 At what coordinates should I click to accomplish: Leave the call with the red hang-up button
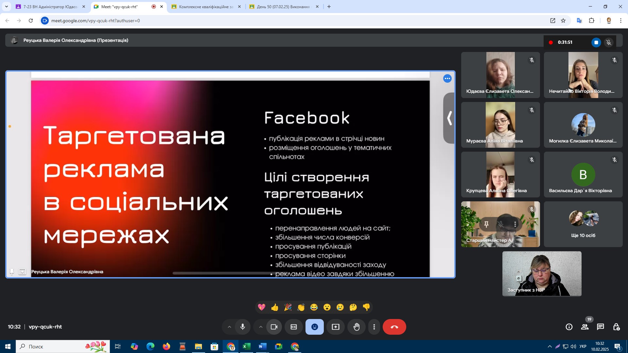(x=394, y=327)
